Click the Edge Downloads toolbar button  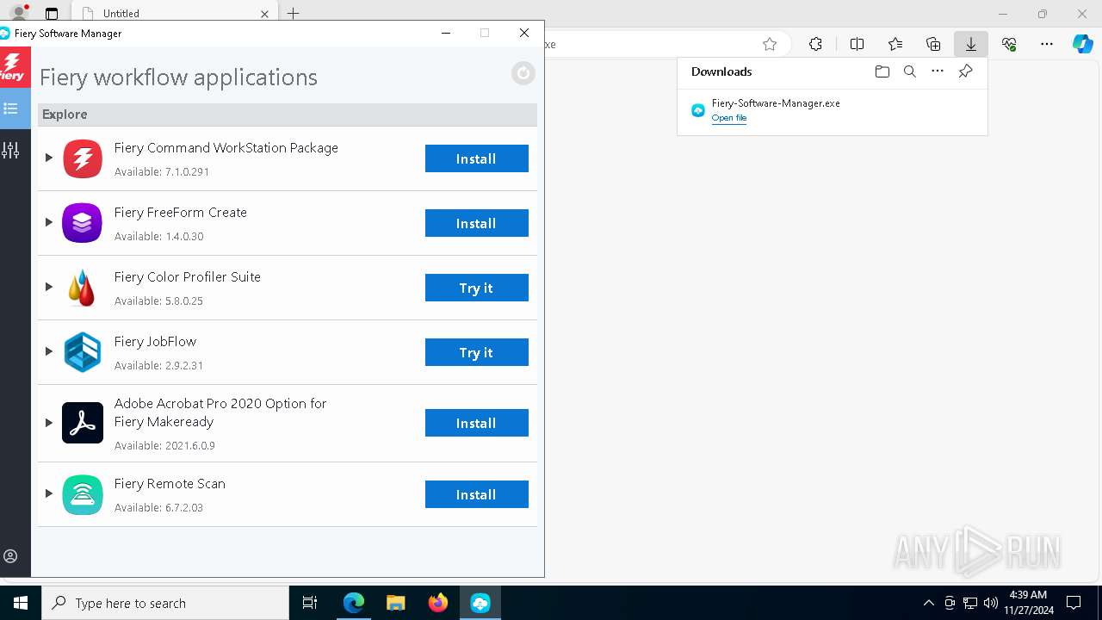coord(970,44)
